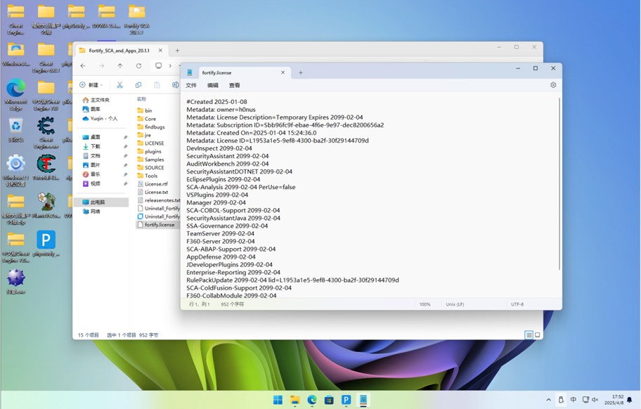Go up one folder in File Explorer

click(x=119, y=66)
